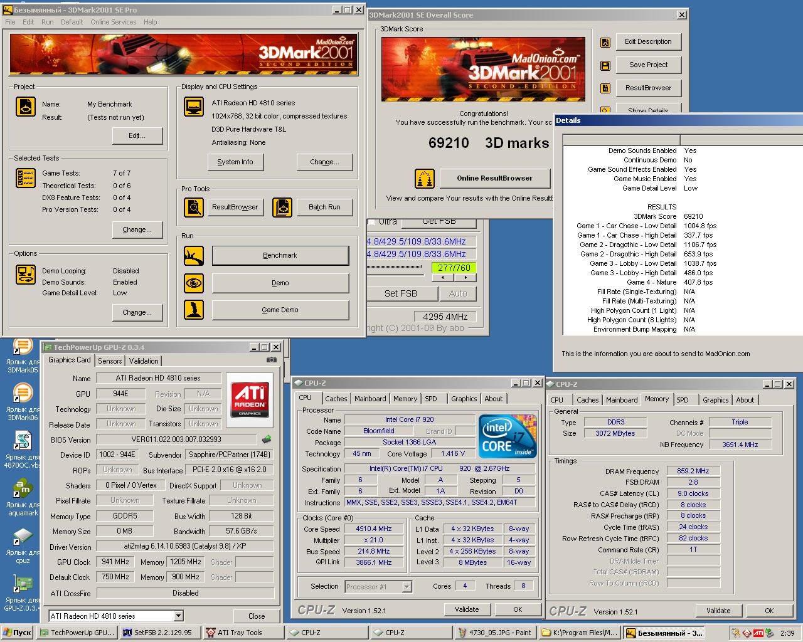Image resolution: width=803 pixels, height=642 pixels.
Task: Switch to the Graphics tab in right CPU-Z
Action: coord(715,400)
